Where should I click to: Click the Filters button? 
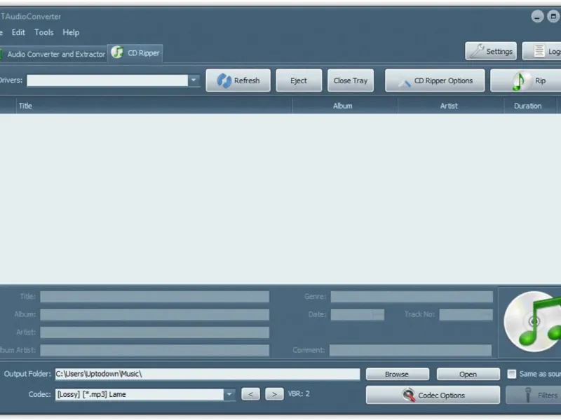point(534,395)
